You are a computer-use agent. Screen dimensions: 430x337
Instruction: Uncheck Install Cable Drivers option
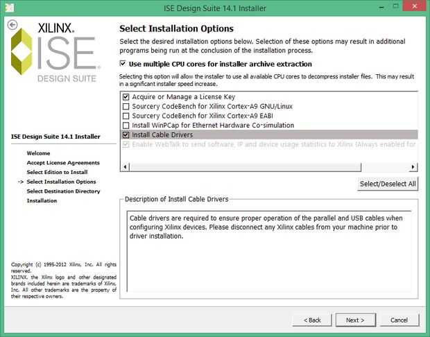126,135
